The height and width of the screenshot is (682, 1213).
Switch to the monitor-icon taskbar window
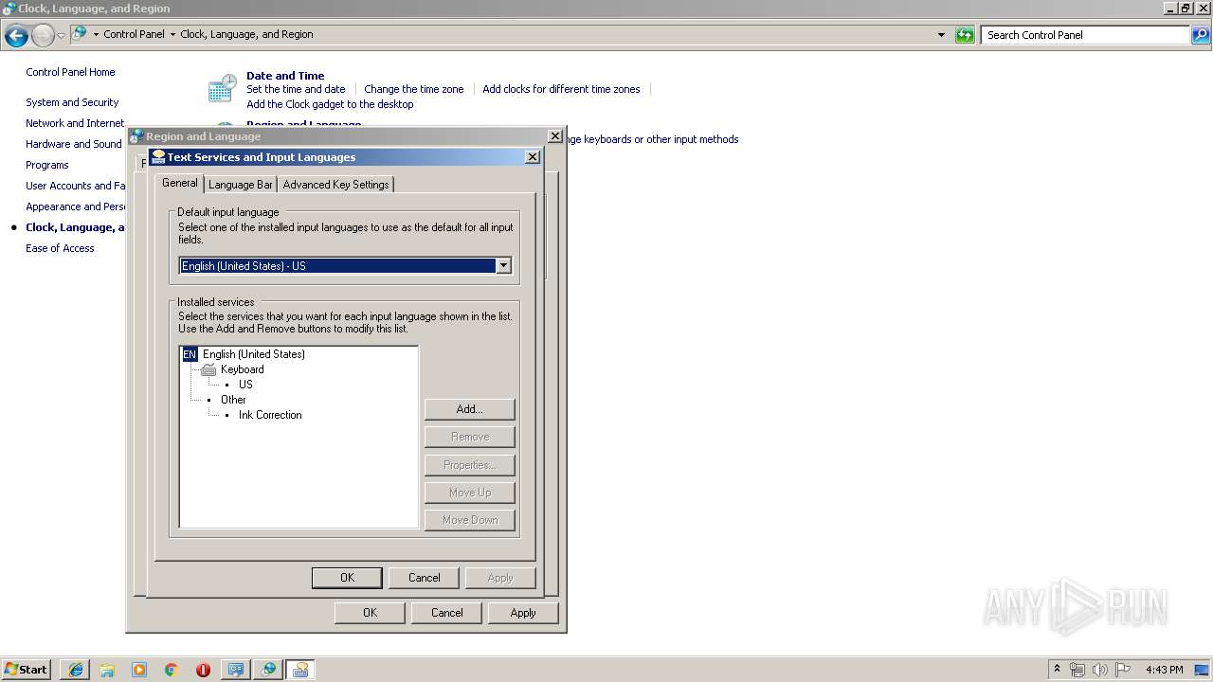(x=236, y=670)
